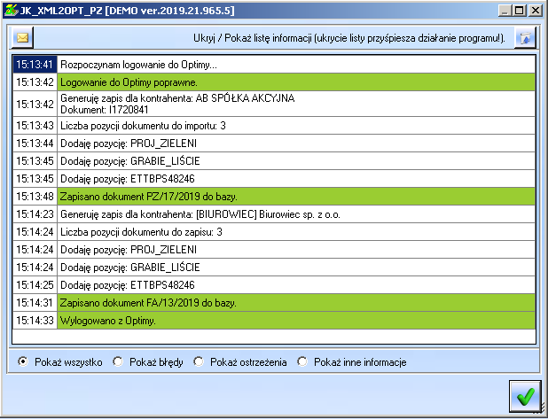
Task: Minimize the JK_XML2OPT_PZ window
Action: point(505,11)
